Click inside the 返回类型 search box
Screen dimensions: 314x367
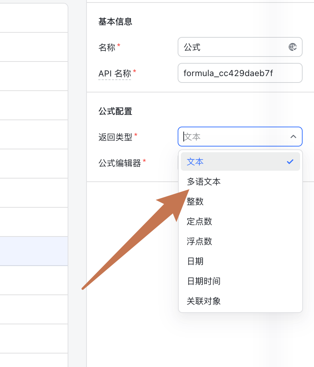click(234, 137)
